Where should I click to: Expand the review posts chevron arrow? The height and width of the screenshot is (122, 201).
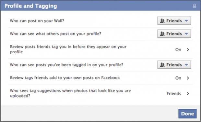coord(188,49)
